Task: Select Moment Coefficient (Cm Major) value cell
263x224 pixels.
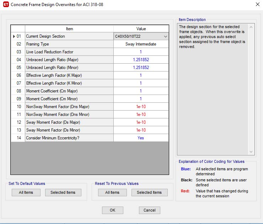Action: [141, 91]
